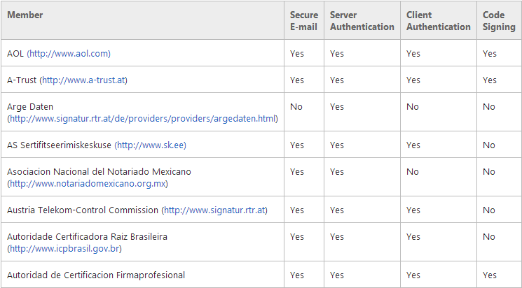The height and width of the screenshot is (288, 522).
Task: Click A-Trust's Server Authentication Yes cell
Action: point(362,80)
